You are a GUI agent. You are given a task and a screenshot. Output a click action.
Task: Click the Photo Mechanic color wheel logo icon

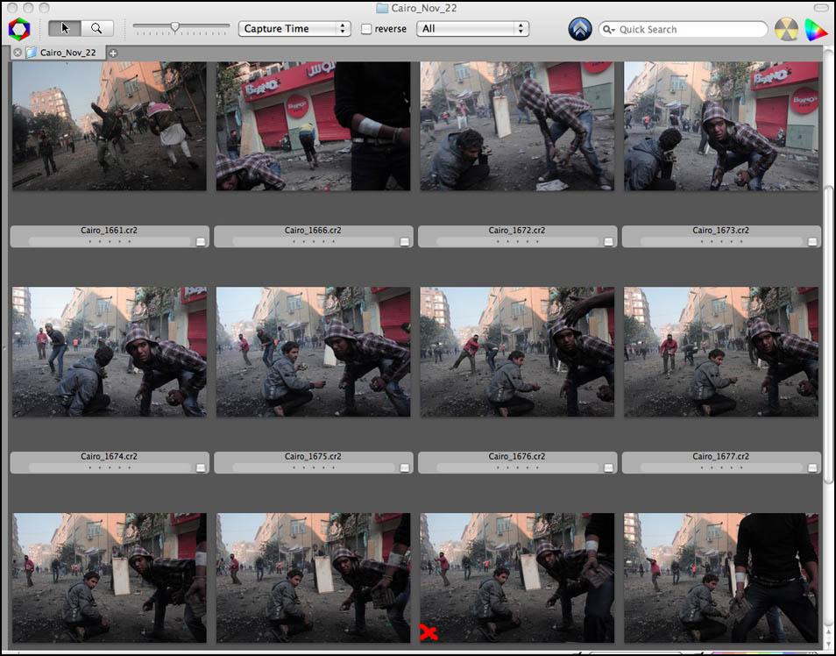pos(19,29)
